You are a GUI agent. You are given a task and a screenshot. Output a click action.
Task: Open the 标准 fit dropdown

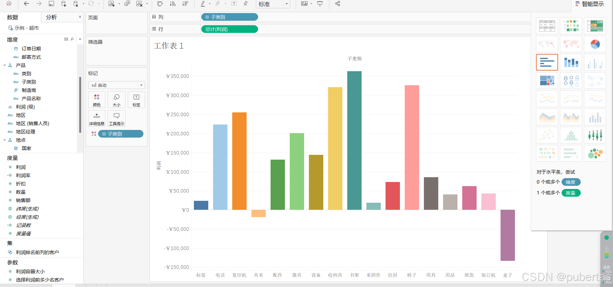[273, 4]
